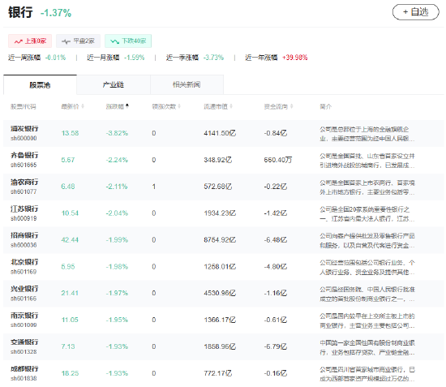
Task: Filter by 平盘2家 flat stocks
Action: (78, 41)
